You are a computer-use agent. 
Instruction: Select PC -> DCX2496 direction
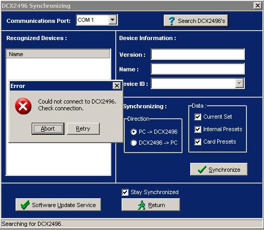[134, 132]
